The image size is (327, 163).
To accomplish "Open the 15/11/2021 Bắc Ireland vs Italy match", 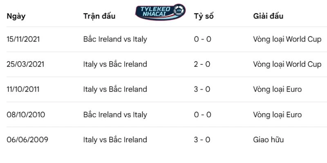I will [x=115, y=39].
